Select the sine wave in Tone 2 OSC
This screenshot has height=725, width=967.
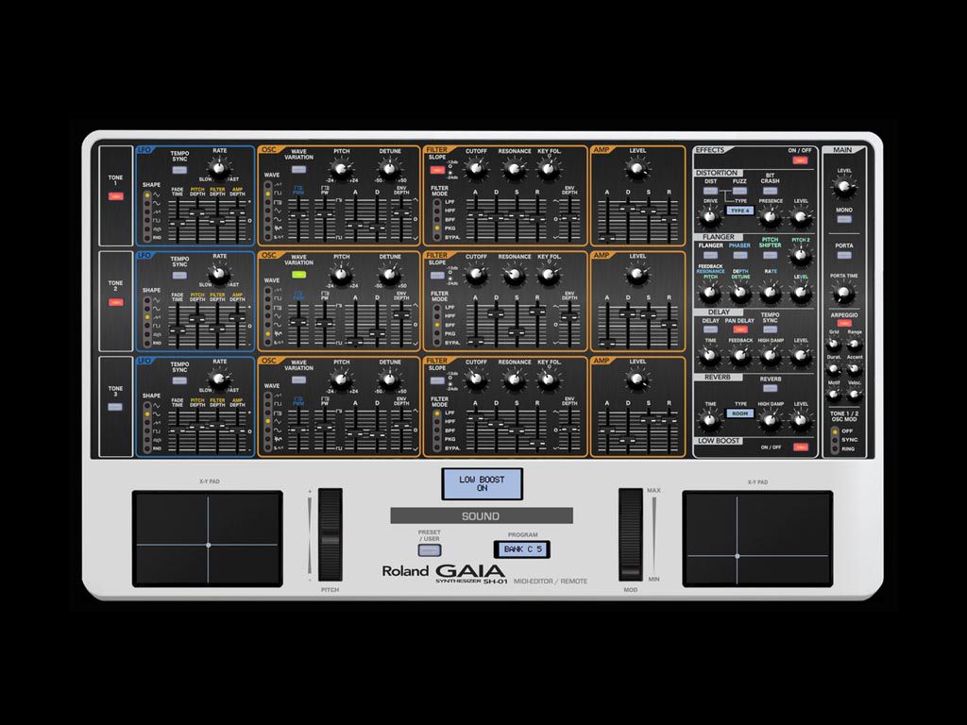tap(268, 325)
